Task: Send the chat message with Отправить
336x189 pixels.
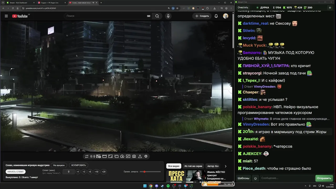Action: point(324,178)
